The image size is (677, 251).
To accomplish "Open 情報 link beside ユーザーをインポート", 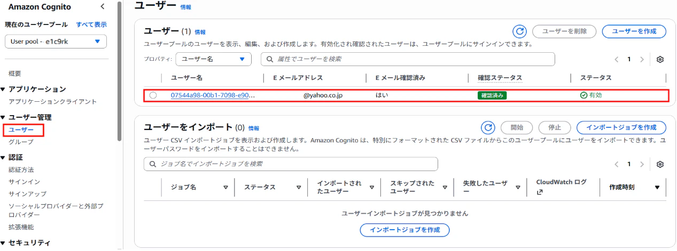I will pos(253,128).
